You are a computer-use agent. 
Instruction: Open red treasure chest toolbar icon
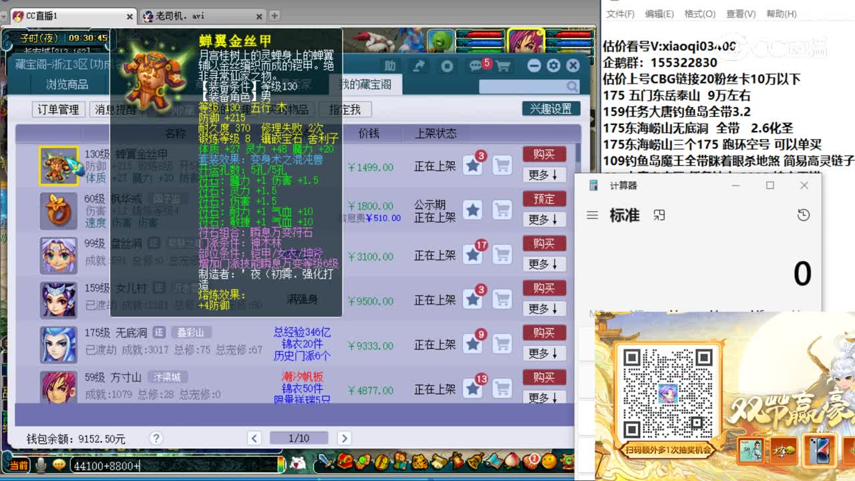(x=344, y=462)
